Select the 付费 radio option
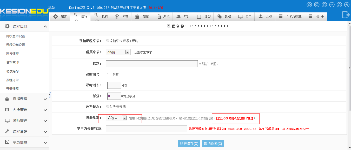Viewport: 351px width, 150px height. coord(108,106)
